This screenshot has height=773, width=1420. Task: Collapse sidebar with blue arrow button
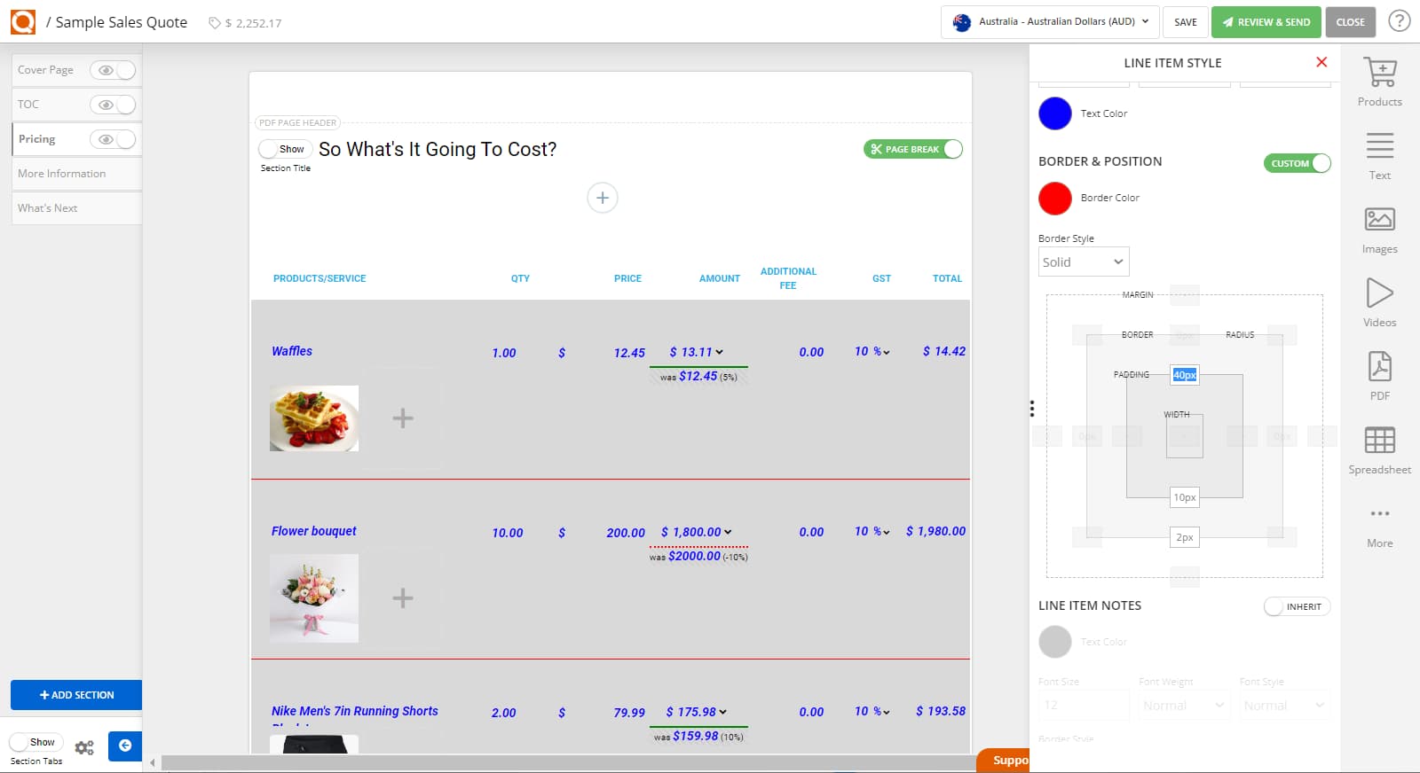[x=125, y=746]
